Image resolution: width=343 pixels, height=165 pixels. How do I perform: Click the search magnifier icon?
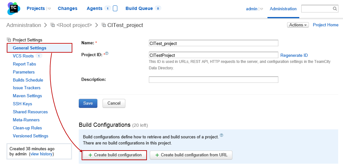click(335, 9)
